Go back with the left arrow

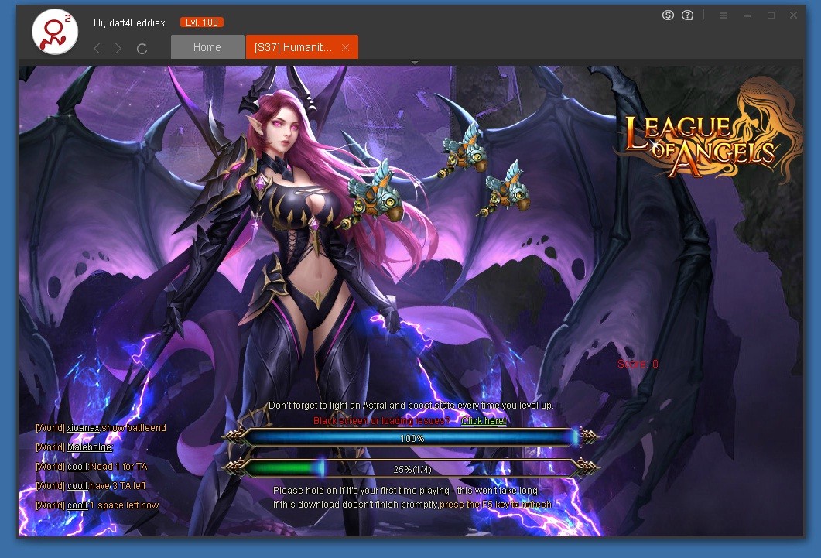[x=97, y=48]
